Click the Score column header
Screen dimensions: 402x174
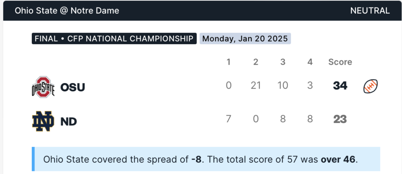coord(340,62)
